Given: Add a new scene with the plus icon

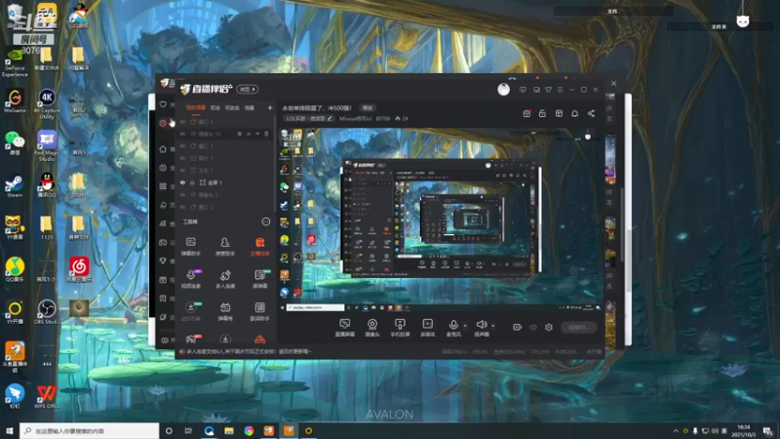Looking at the screenshot, I should click(x=270, y=107).
